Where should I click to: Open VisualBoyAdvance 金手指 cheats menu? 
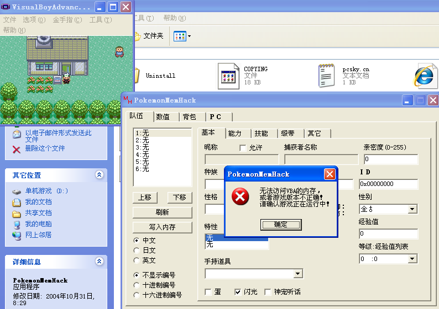click(67, 20)
